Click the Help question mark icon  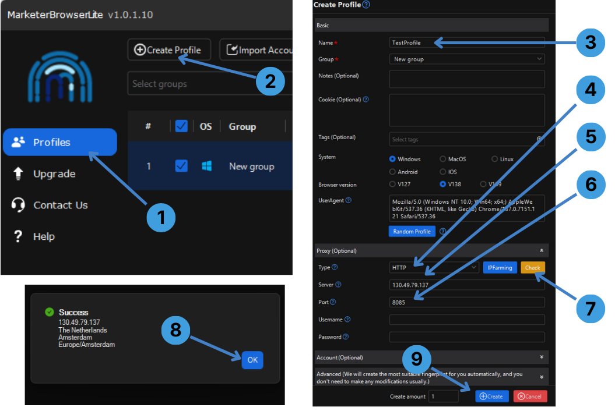pyautogui.click(x=17, y=236)
